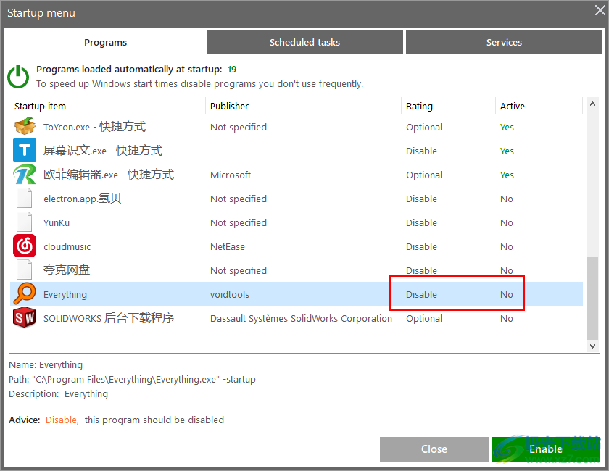Click No in the cloudmusic row
This screenshot has width=609, height=471.
tap(507, 246)
